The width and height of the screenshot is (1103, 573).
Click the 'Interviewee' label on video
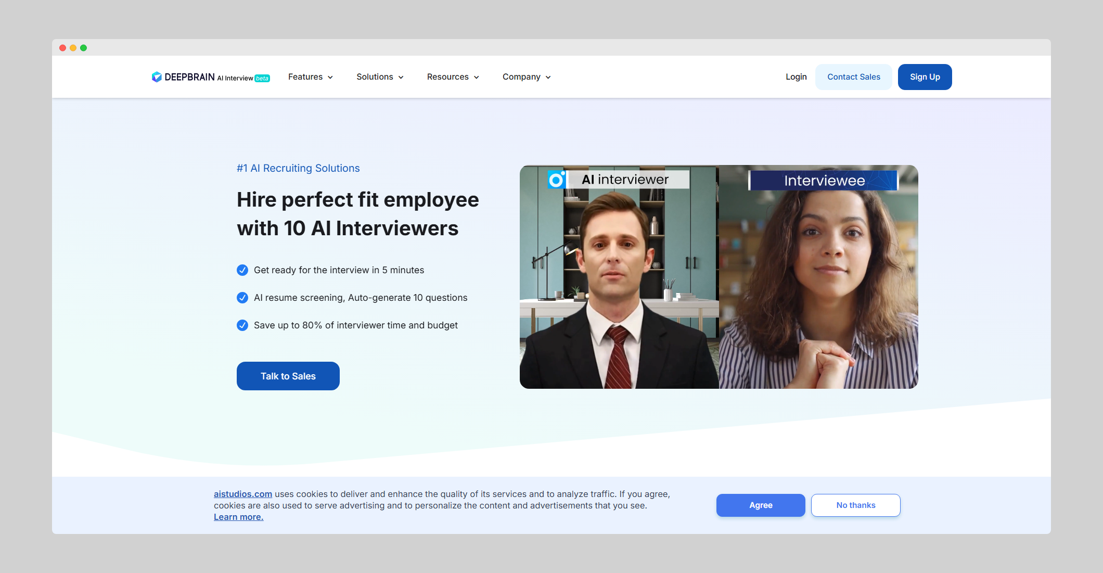click(824, 181)
